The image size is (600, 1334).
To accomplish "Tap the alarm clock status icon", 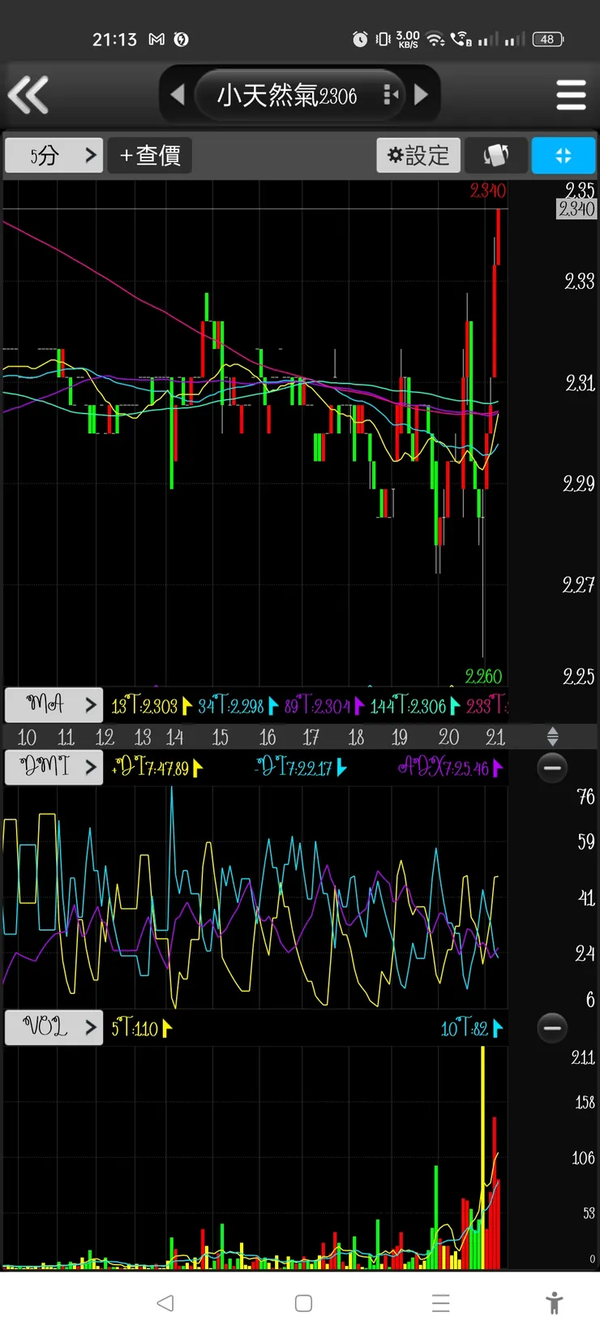I will 360,39.
